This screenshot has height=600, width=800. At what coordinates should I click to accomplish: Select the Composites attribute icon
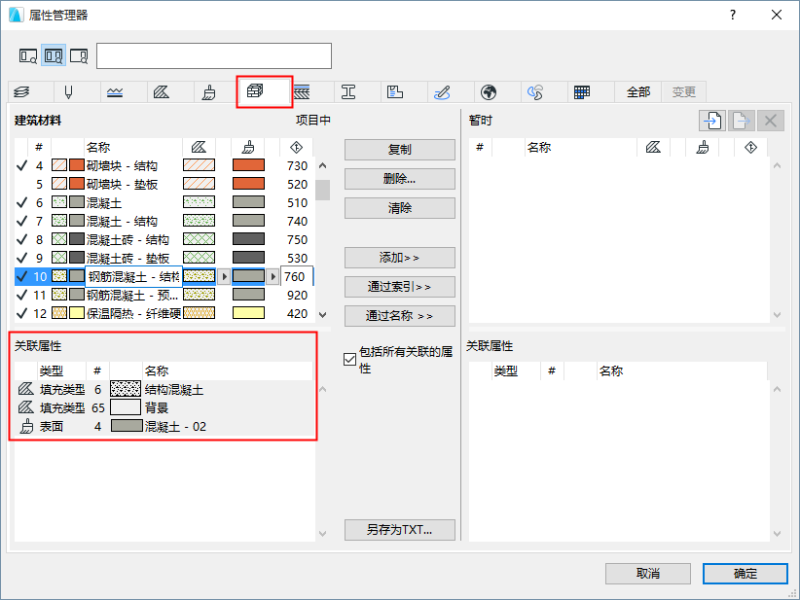[x=303, y=90]
